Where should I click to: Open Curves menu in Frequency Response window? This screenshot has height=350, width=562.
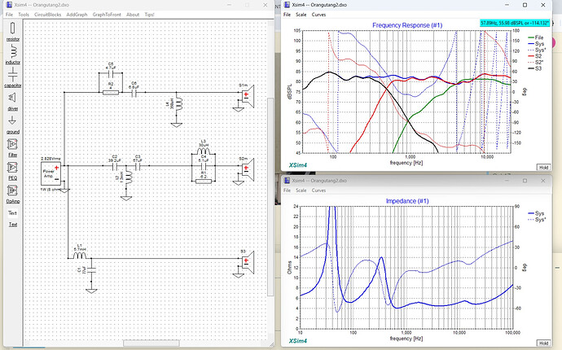pos(318,15)
